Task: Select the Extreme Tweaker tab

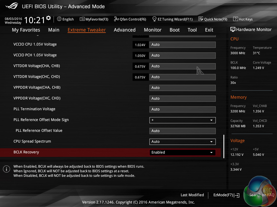Action: (87, 30)
